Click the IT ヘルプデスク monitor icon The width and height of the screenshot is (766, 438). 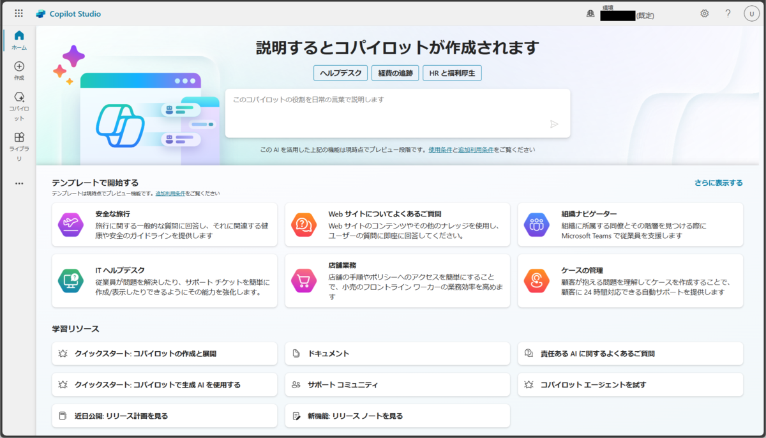(70, 280)
